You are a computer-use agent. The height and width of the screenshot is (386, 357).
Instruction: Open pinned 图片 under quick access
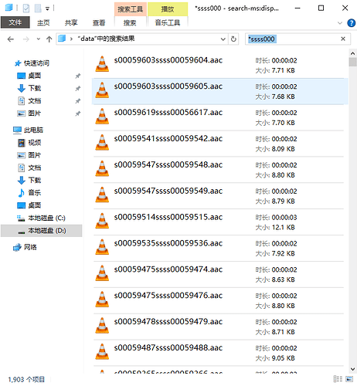[35, 113]
